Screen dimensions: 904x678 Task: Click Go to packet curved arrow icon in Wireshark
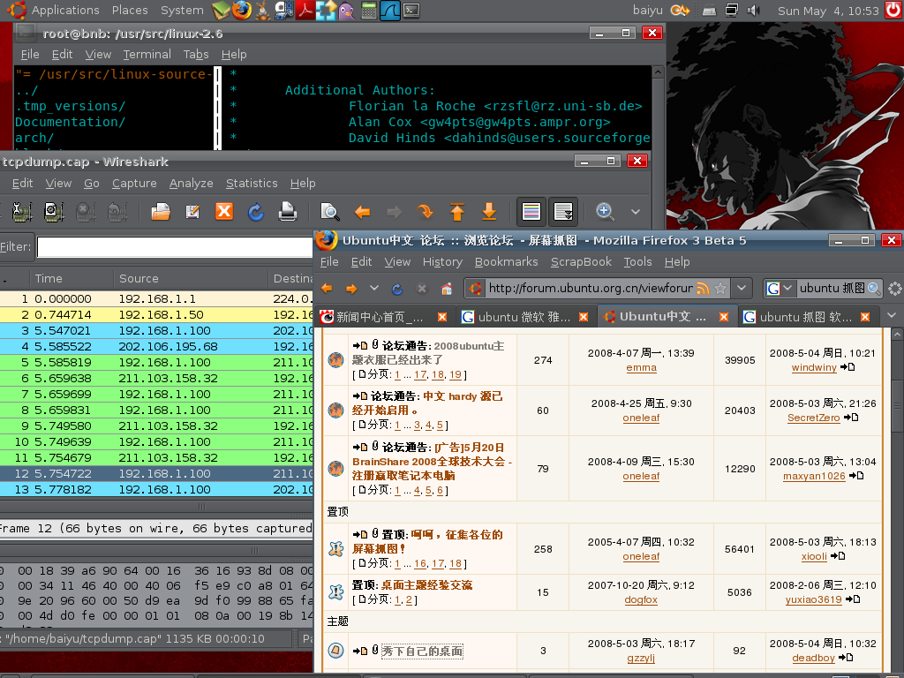click(426, 212)
